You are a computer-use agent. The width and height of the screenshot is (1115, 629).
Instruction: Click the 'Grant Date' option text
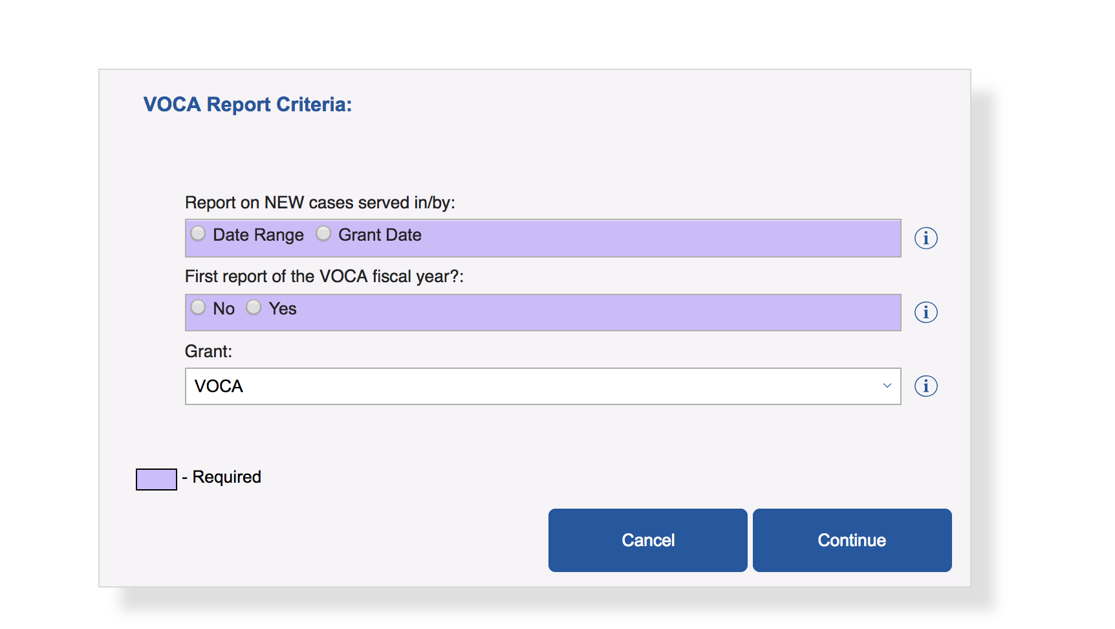380,235
